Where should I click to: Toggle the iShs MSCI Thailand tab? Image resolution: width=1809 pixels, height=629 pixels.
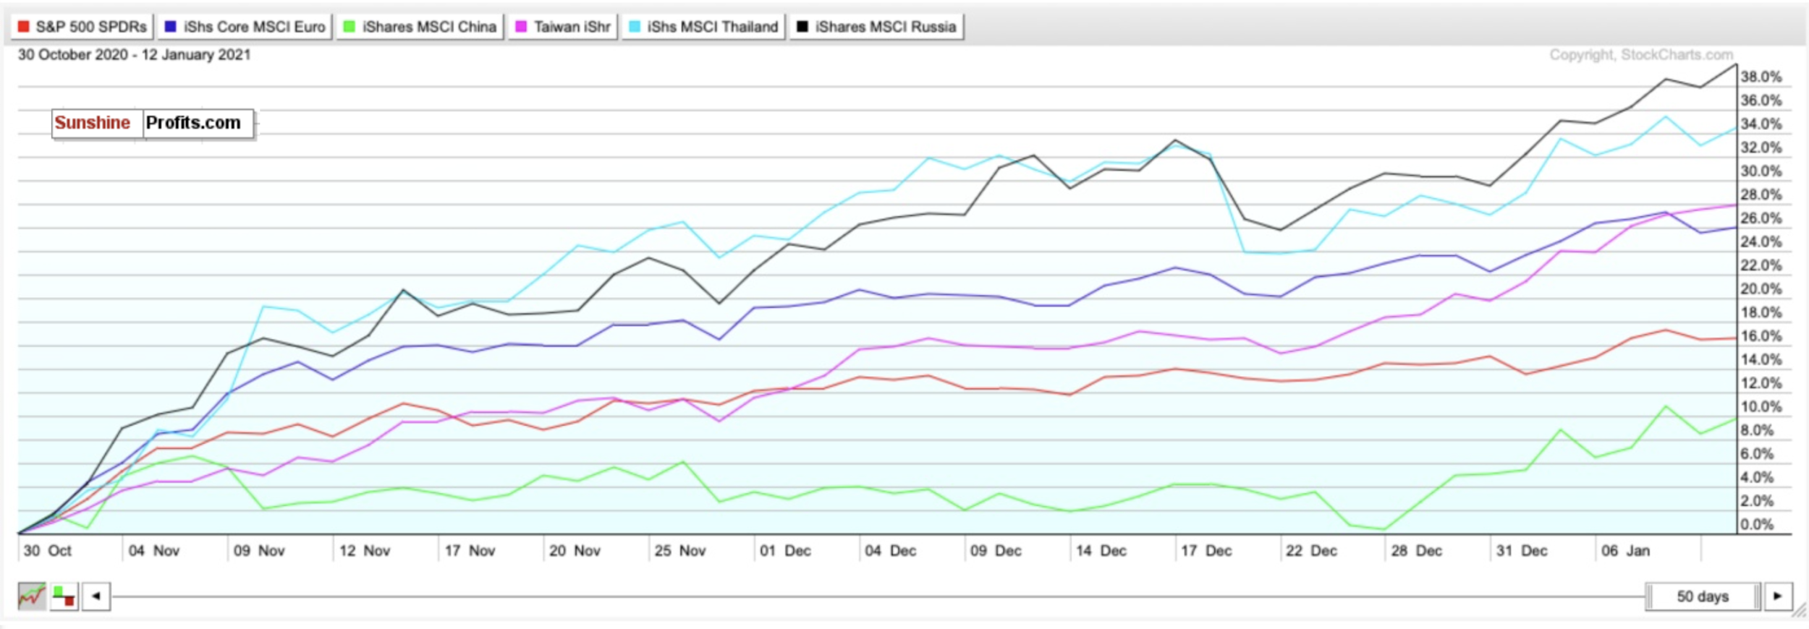pos(703,27)
